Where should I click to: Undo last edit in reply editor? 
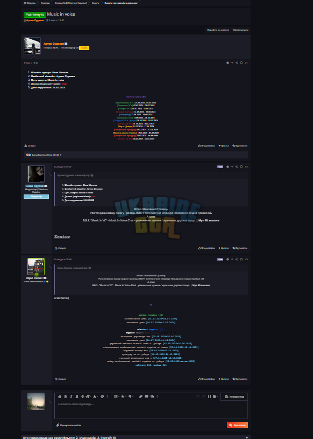(x=197, y=396)
